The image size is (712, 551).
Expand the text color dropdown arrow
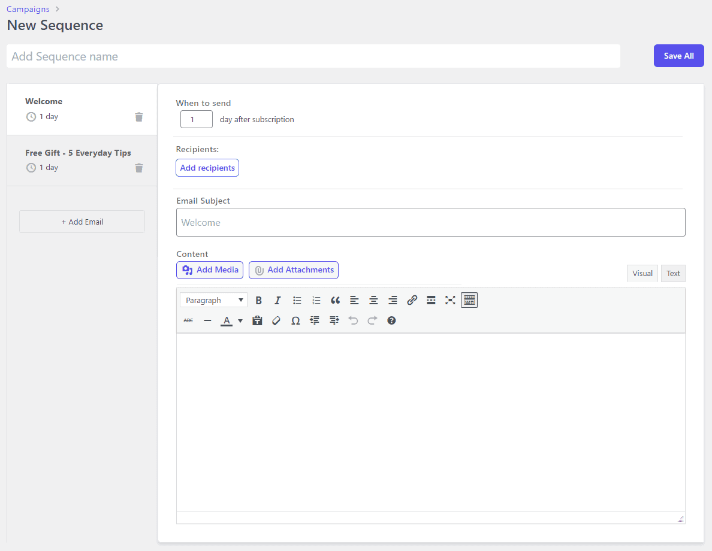(240, 321)
